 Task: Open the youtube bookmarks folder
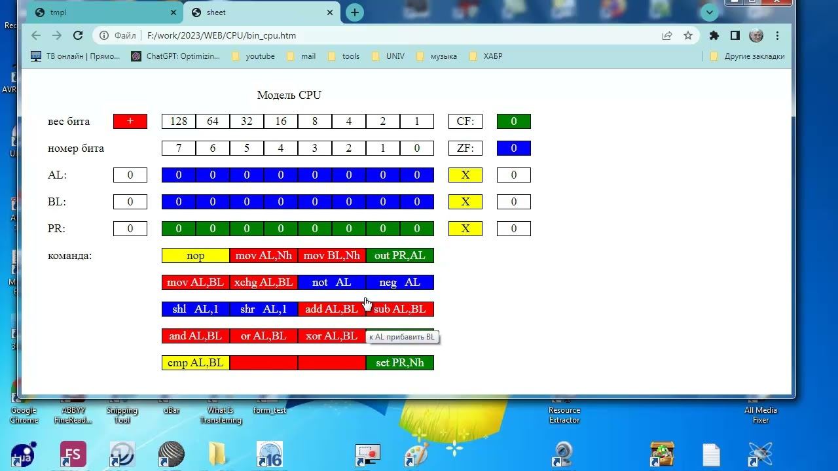click(253, 56)
